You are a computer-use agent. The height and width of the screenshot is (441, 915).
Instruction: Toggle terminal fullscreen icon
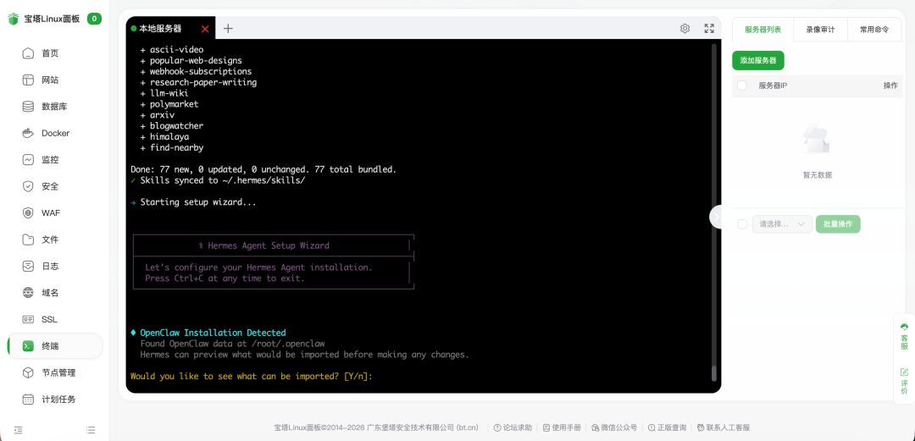(709, 29)
